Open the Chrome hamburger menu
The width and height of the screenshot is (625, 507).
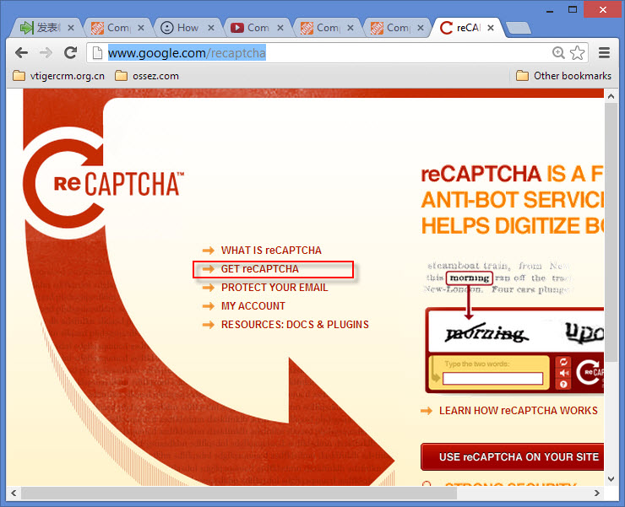[604, 52]
